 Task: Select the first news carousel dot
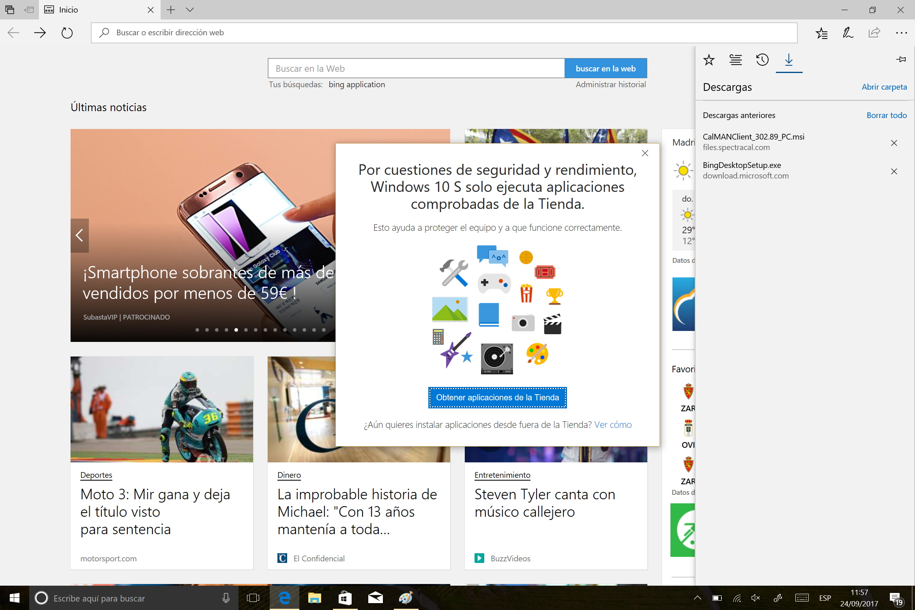point(197,330)
